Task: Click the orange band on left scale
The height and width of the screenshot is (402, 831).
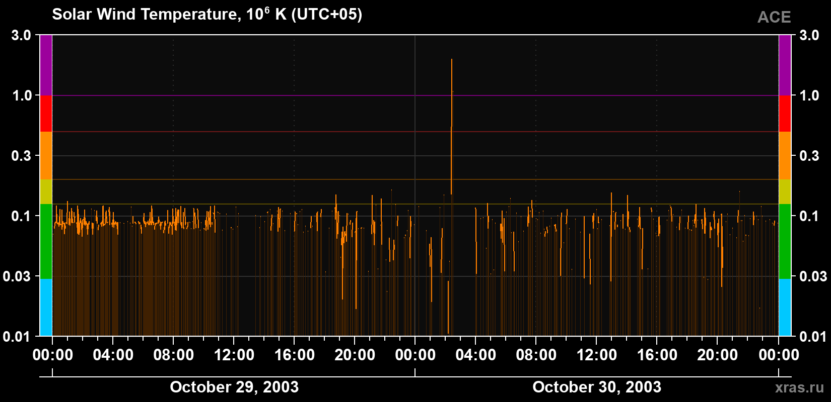Action: click(46, 156)
